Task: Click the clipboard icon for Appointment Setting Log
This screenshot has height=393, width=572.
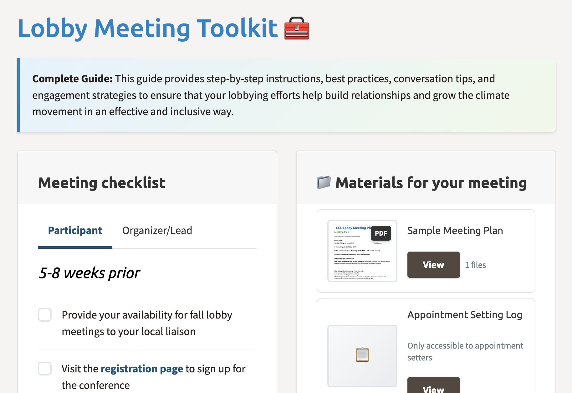Action: pos(362,355)
